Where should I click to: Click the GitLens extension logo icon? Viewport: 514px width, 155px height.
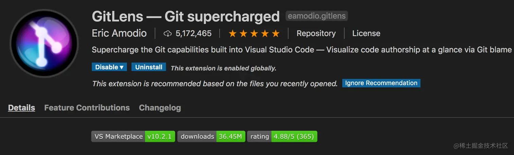tap(44, 43)
